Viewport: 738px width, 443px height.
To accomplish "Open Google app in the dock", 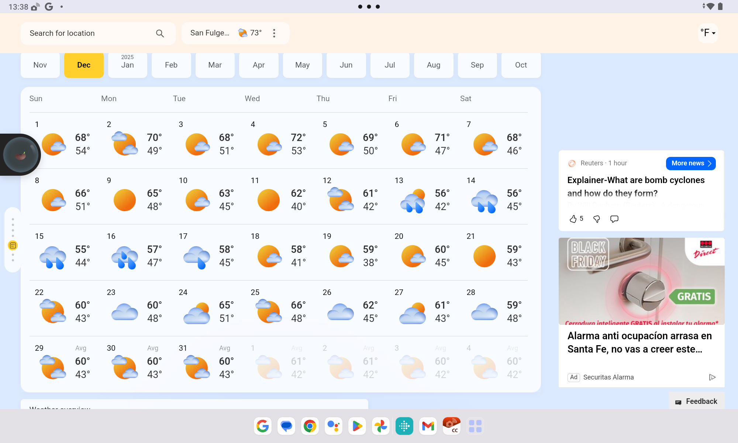I will click(263, 426).
